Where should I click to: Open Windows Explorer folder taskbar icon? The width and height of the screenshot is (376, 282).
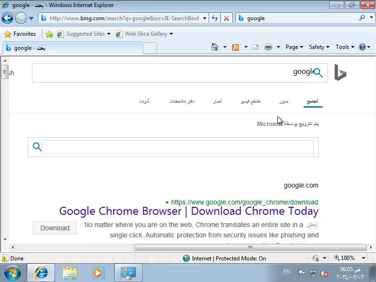(x=70, y=273)
